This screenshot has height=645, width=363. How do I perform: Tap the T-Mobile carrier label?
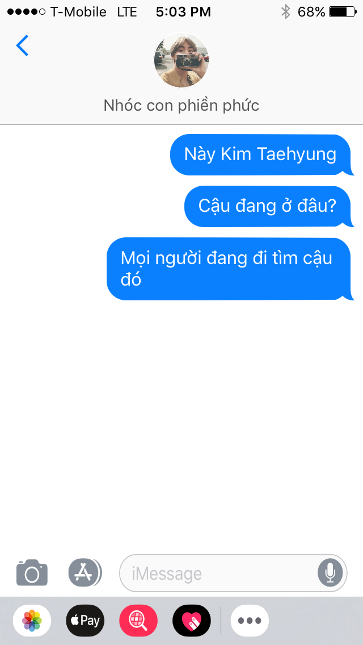(x=78, y=12)
